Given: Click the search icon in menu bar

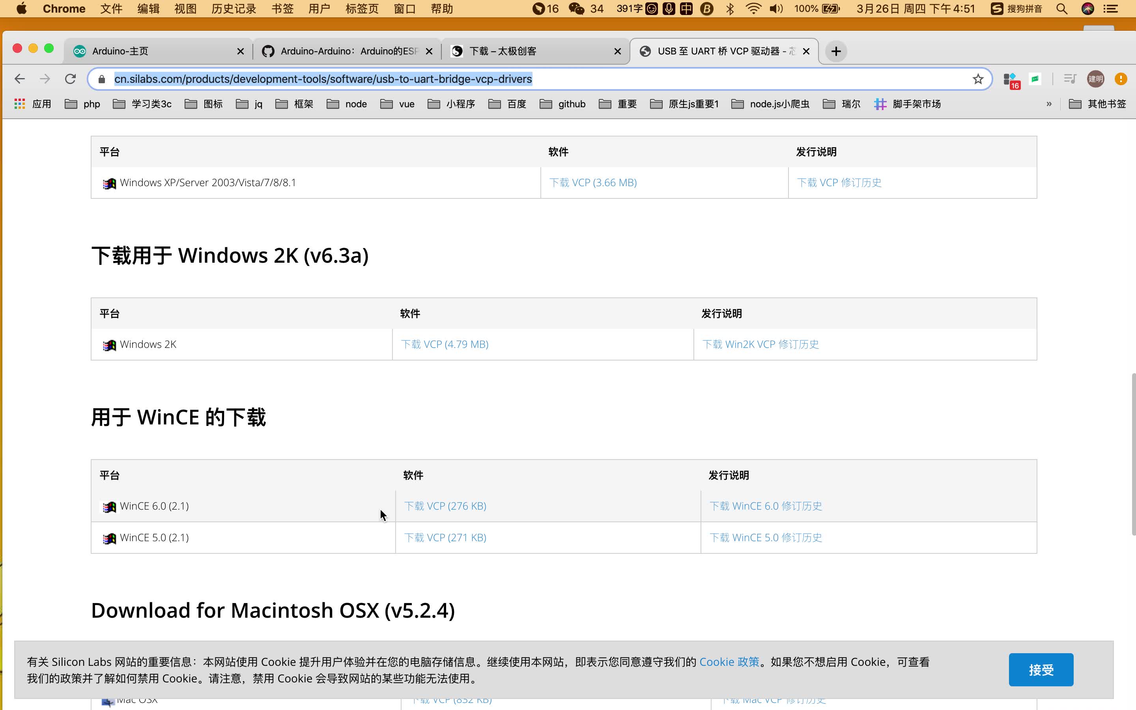Looking at the screenshot, I should (x=1063, y=9).
